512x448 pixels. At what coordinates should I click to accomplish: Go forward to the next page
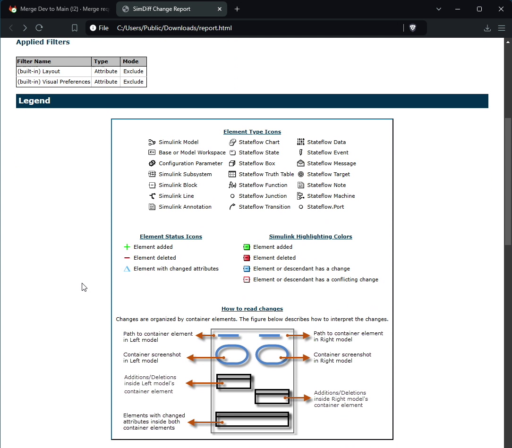[25, 28]
